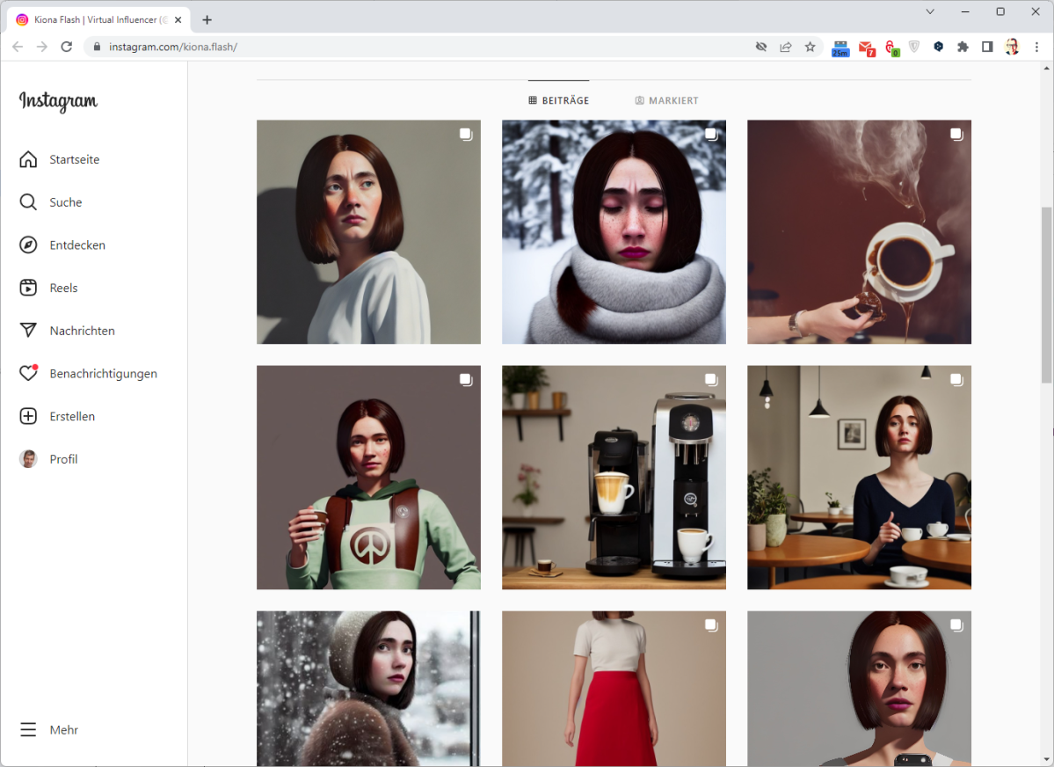Open the Reels icon in sidebar
The height and width of the screenshot is (767, 1054).
(28, 288)
